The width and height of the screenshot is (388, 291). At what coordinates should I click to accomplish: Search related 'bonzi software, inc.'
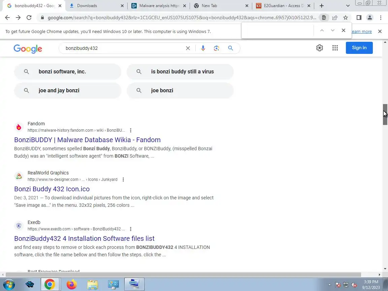point(68,71)
